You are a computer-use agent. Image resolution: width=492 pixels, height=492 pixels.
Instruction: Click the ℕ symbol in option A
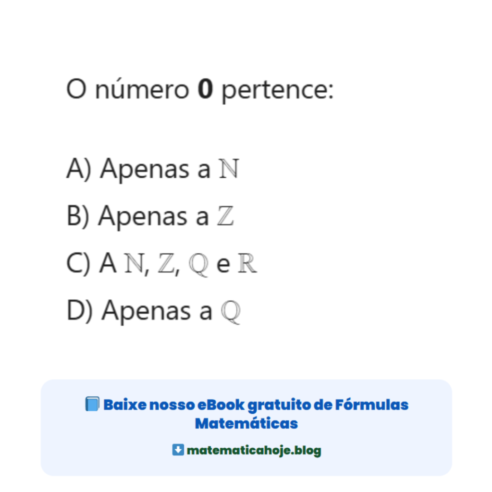pos(229,169)
